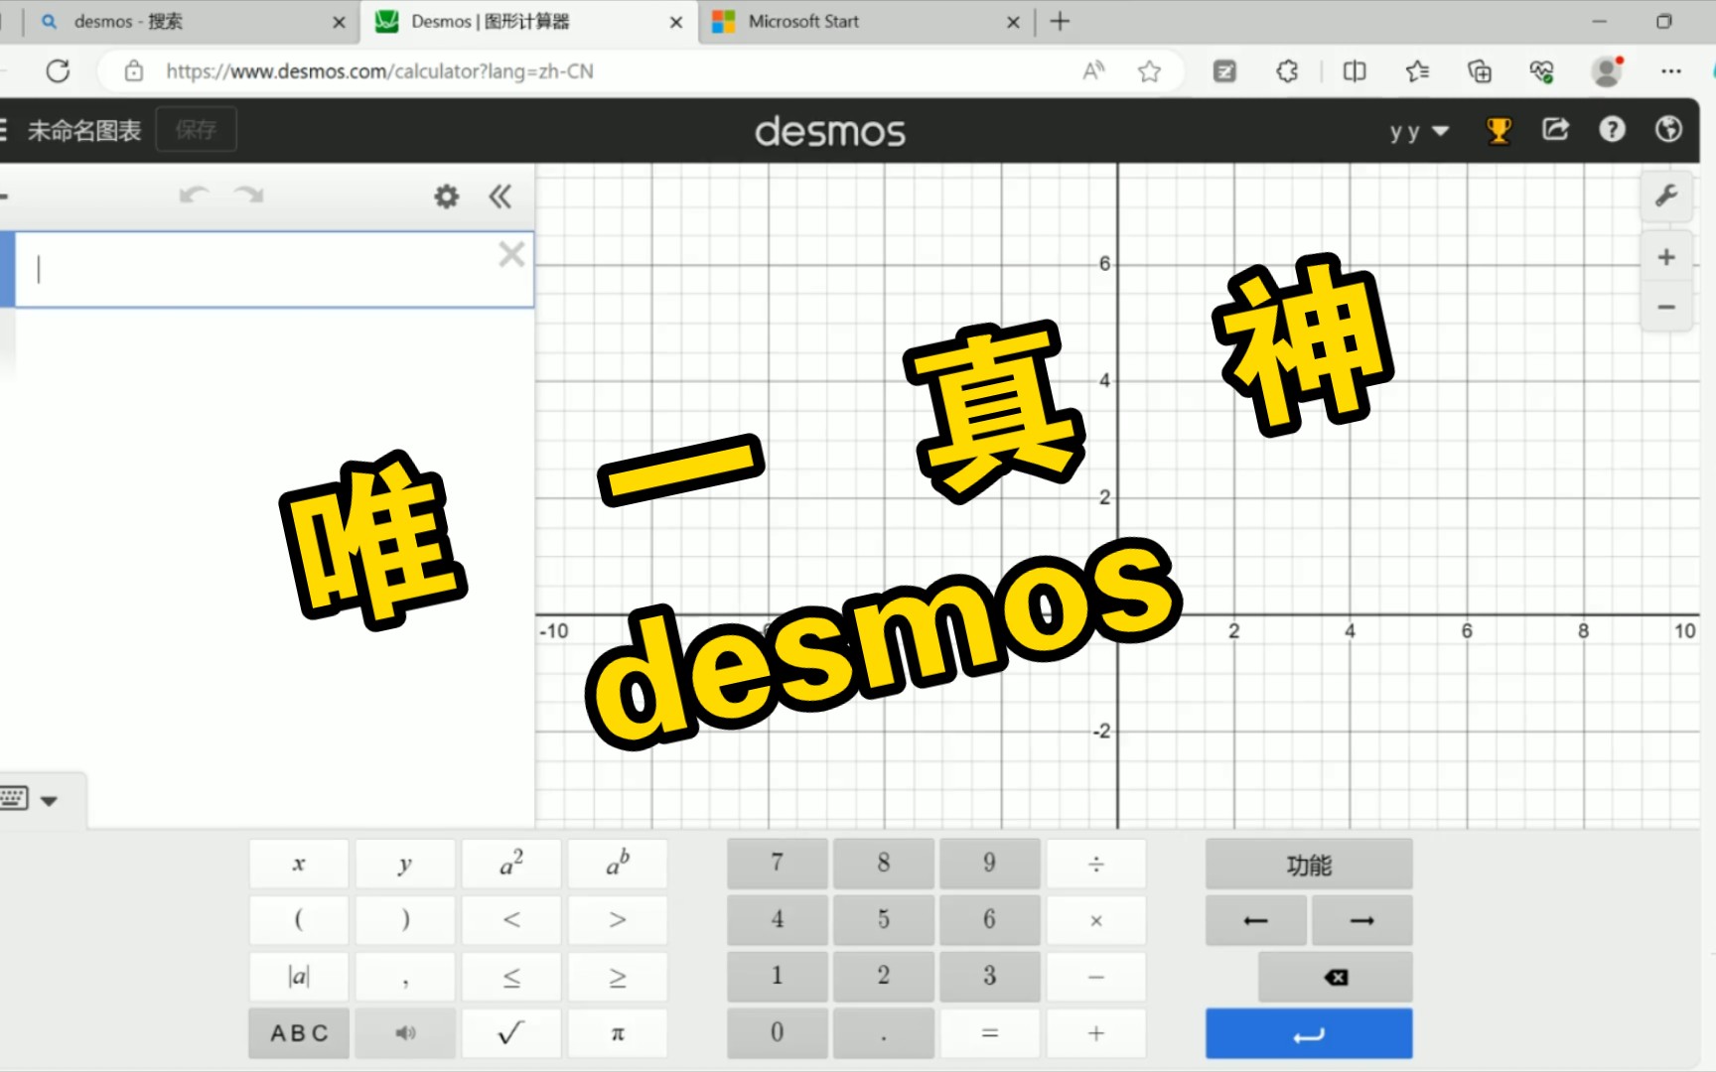This screenshot has width=1716, height=1072.
Task: Open a new browser tab
Action: coord(1060,22)
